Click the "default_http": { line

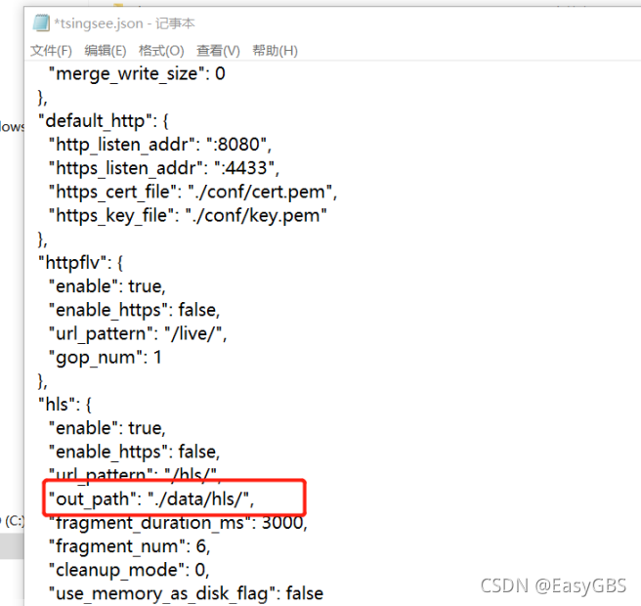(x=104, y=121)
